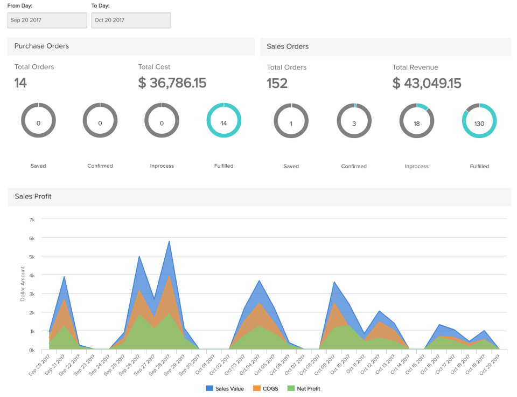Click the Purchase Orders section header
The width and height of the screenshot is (517, 397).
[131, 46]
